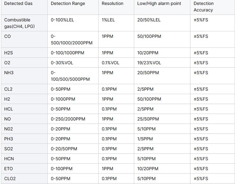The width and height of the screenshot is (235, 184).
Task: Click the CL2 row label
Action: (8, 89)
